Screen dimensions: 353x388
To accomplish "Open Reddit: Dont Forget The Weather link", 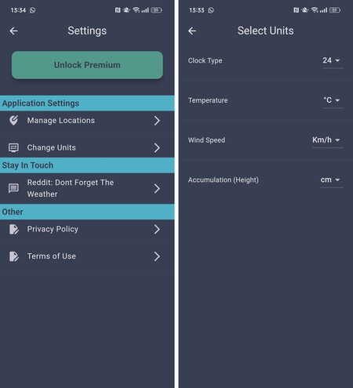I will click(87, 188).
